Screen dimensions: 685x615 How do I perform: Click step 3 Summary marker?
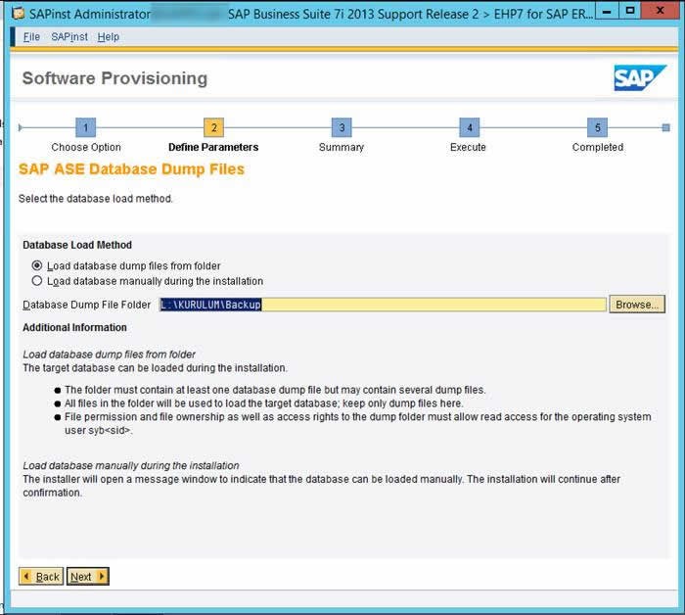(x=342, y=127)
